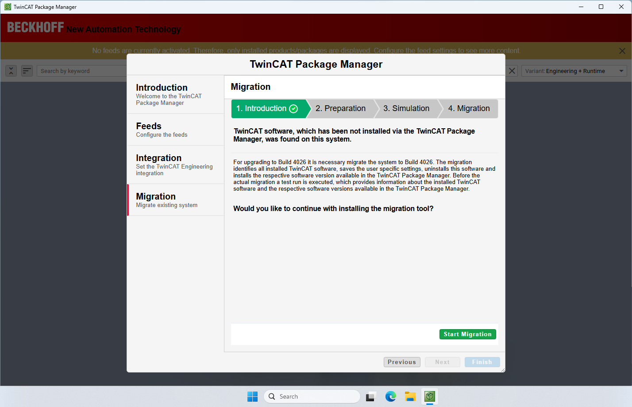Click 'Would you like to continue' question text
The width and height of the screenshot is (632, 407).
click(333, 208)
